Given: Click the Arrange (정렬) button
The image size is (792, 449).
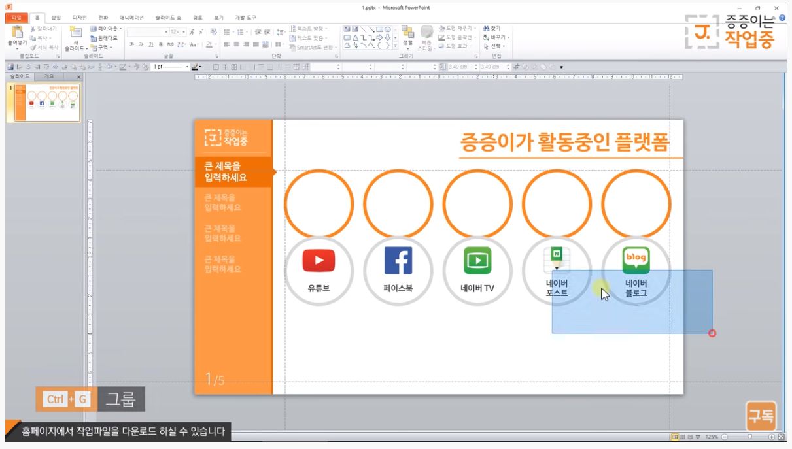Looking at the screenshot, I should [407, 38].
